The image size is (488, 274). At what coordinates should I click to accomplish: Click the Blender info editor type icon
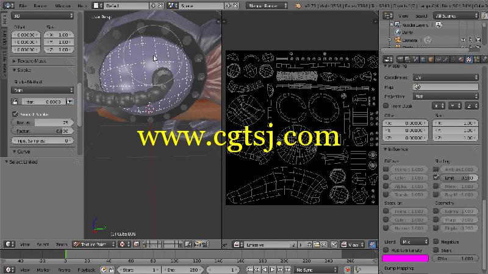pos(9,5)
